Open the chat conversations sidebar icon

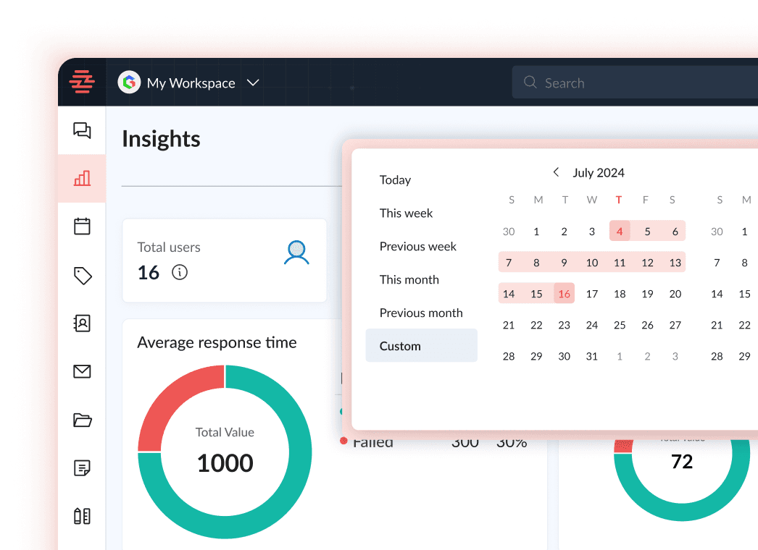click(82, 130)
